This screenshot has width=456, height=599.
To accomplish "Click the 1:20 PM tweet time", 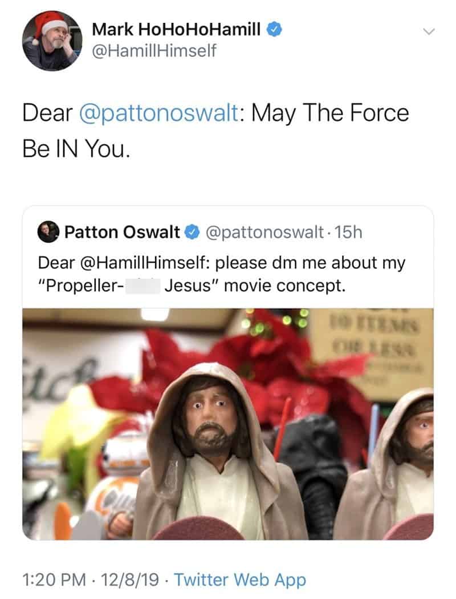I will point(53,580).
